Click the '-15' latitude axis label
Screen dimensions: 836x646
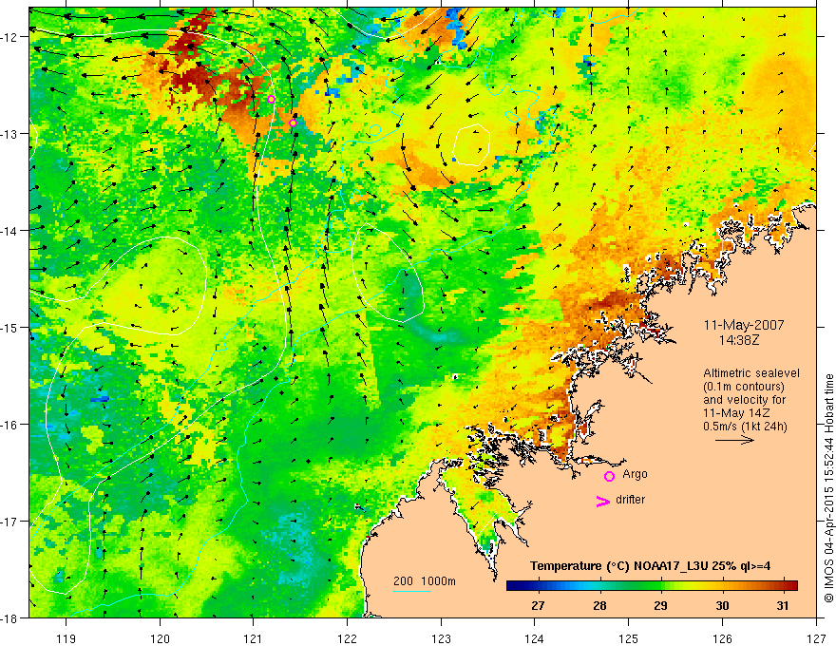tap(11, 328)
